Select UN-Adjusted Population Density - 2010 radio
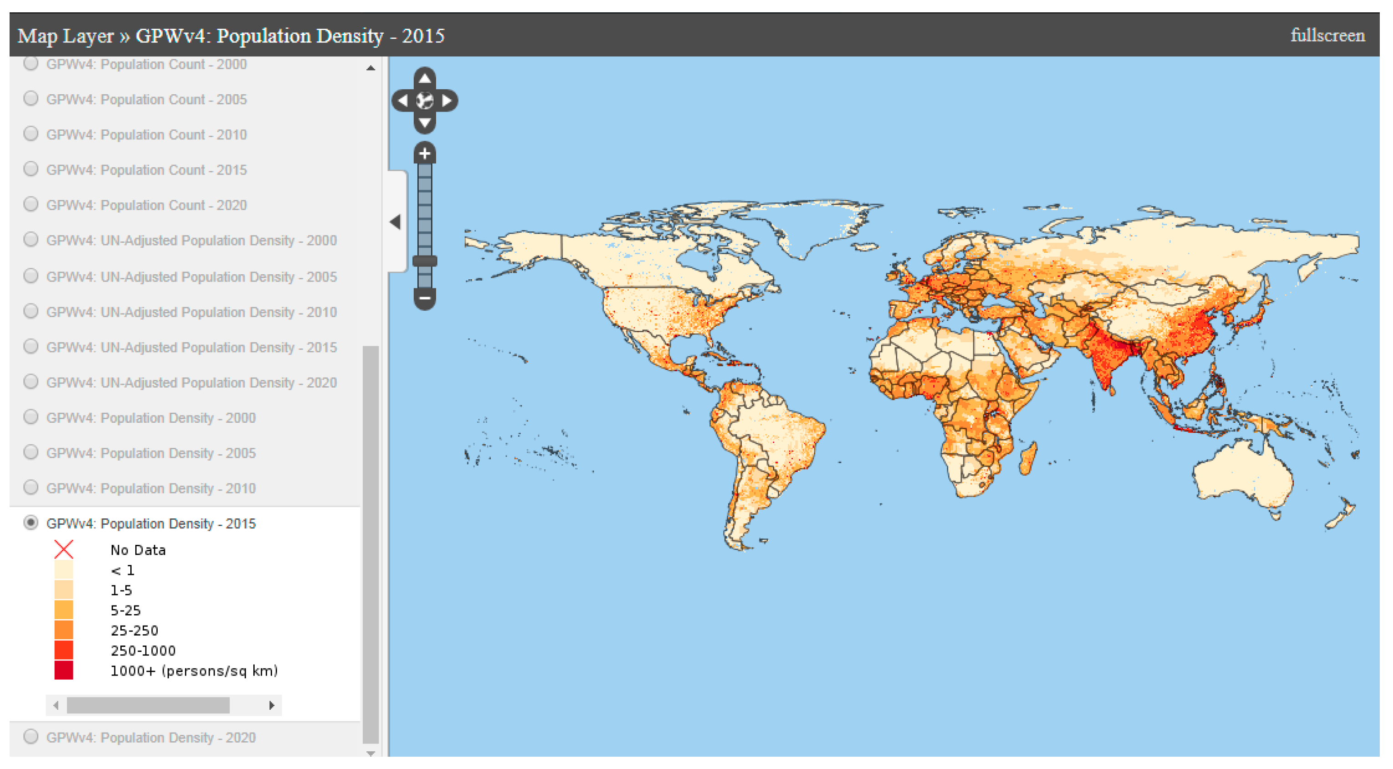The width and height of the screenshot is (1393, 769). [x=31, y=312]
